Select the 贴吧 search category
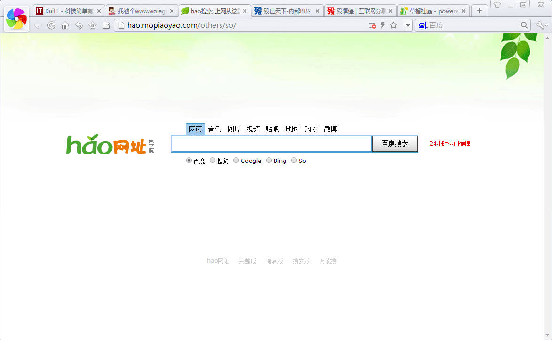The image size is (552, 340). point(272,129)
